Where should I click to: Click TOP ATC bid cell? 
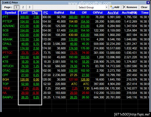pyautogui.click(x=74, y=84)
